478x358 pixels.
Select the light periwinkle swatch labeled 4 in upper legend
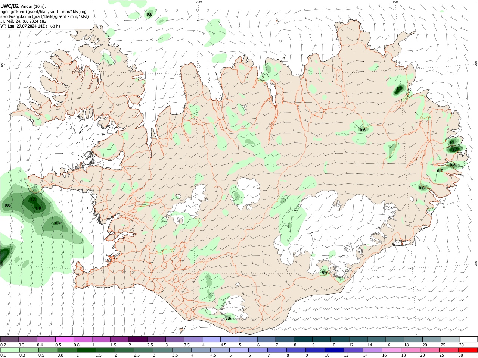click(x=211, y=339)
